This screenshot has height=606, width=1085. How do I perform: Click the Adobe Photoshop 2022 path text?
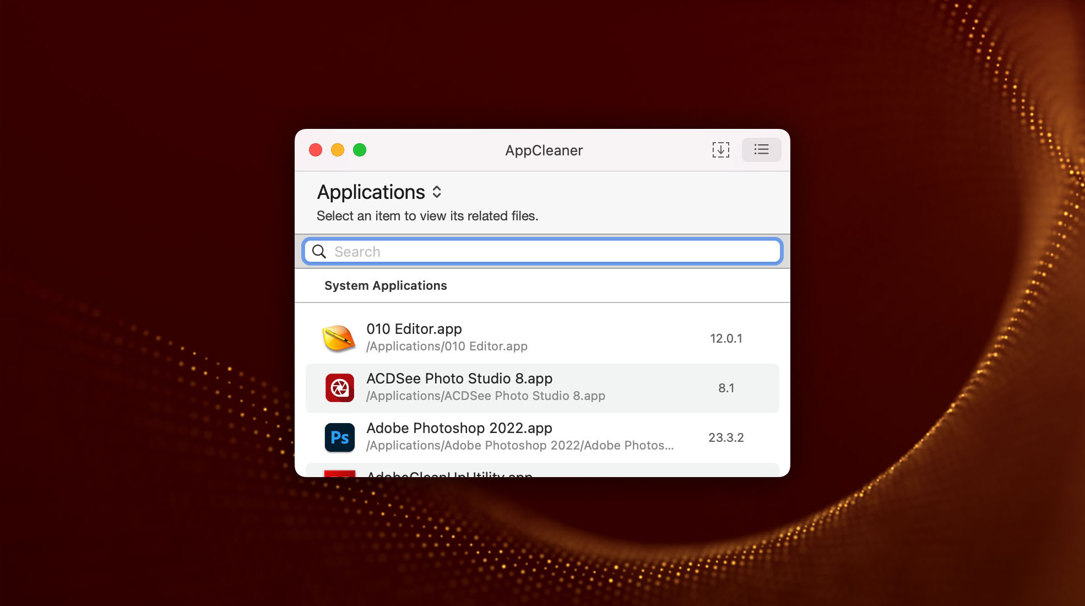point(520,445)
